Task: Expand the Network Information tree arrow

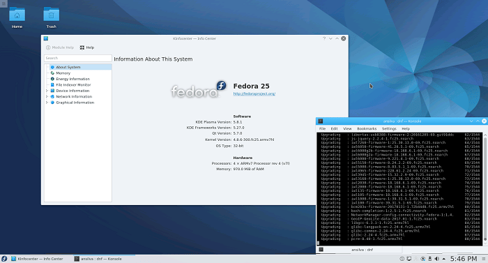Action: click(x=47, y=96)
